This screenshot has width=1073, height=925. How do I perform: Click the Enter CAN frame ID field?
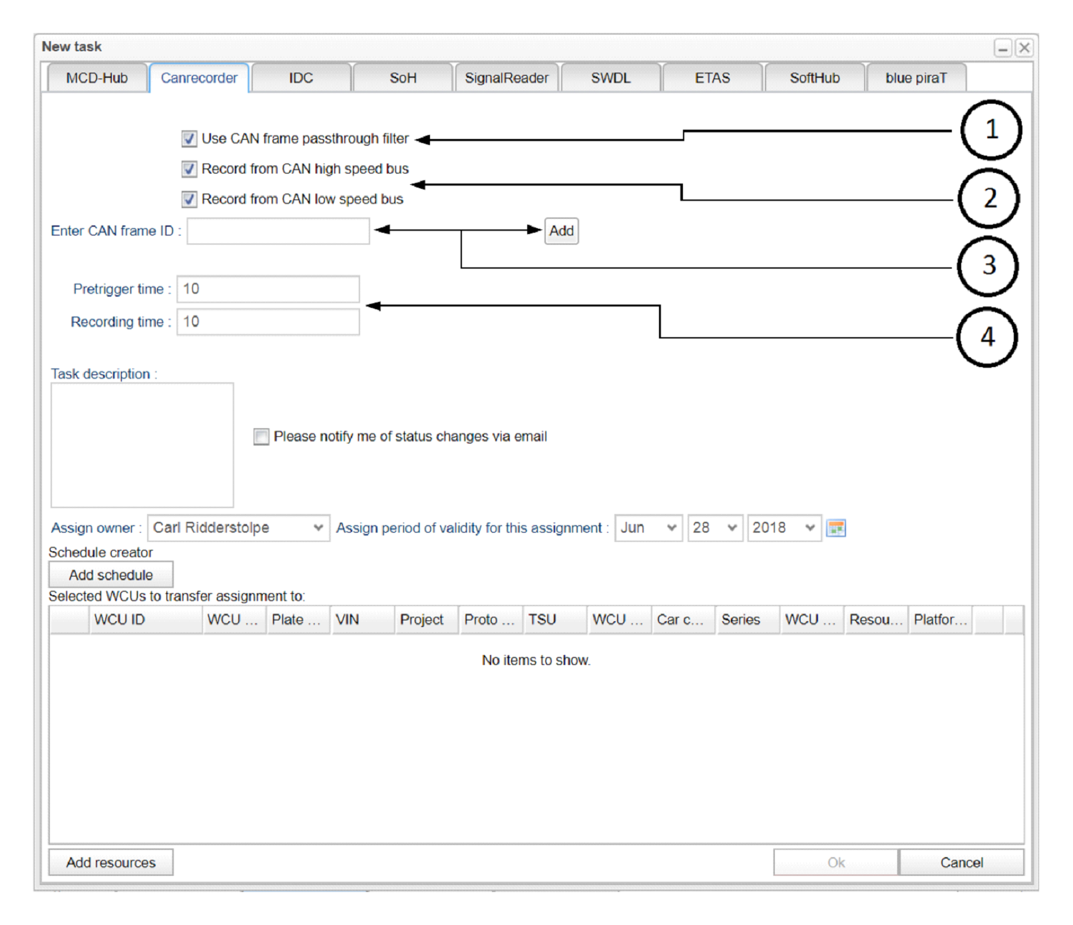(x=278, y=231)
